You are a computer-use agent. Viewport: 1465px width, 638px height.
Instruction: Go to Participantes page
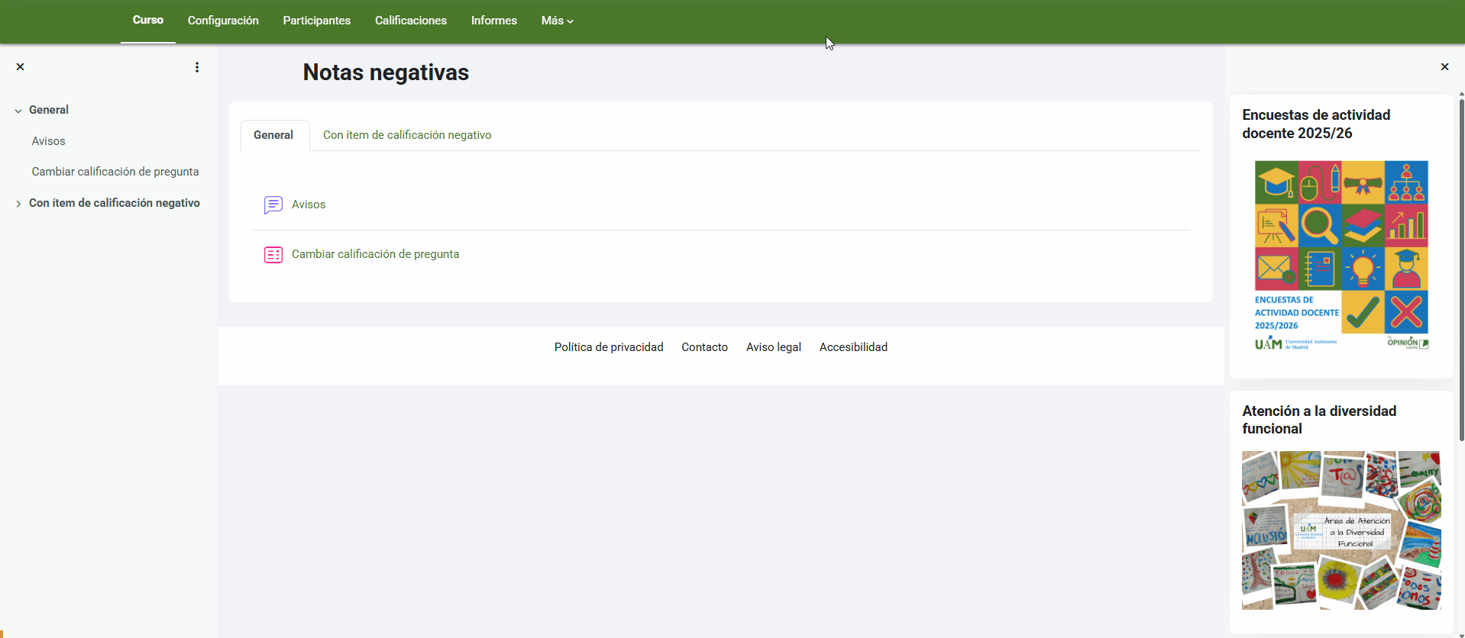[316, 21]
